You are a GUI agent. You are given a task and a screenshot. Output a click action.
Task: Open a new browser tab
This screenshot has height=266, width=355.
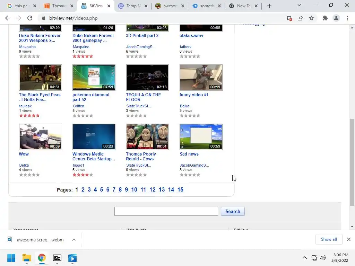pyautogui.click(x=269, y=6)
